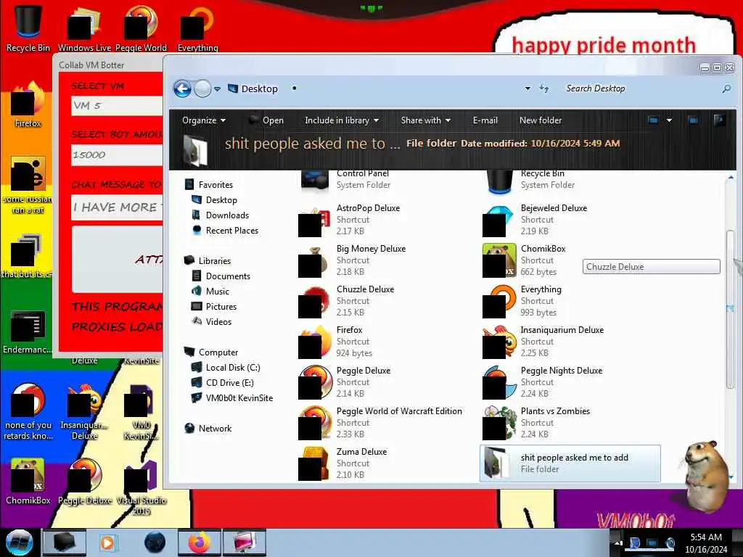Image resolution: width=743 pixels, height=557 pixels.
Task: Click the Explorer forward arrow button
Action: pyautogui.click(x=202, y=88)
